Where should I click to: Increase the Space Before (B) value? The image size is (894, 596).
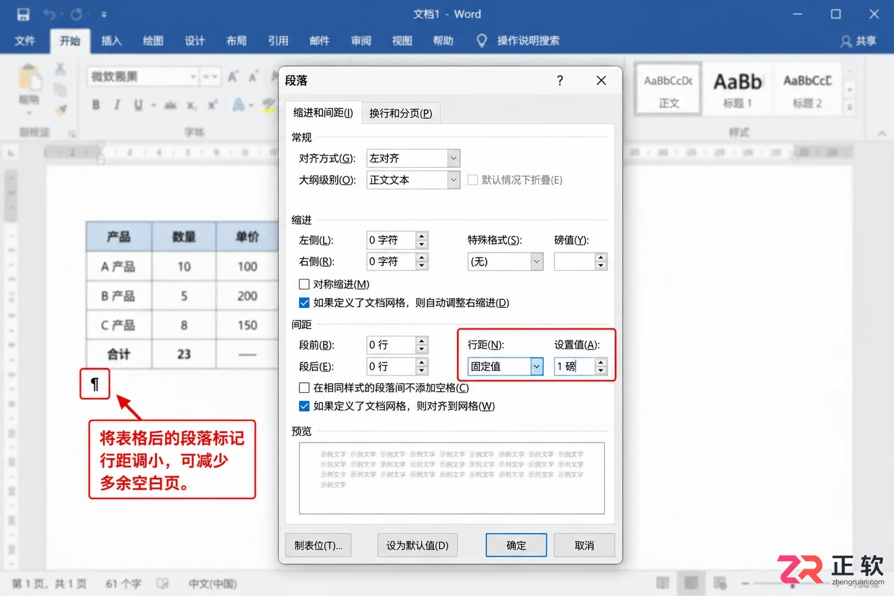coord(422,341)
